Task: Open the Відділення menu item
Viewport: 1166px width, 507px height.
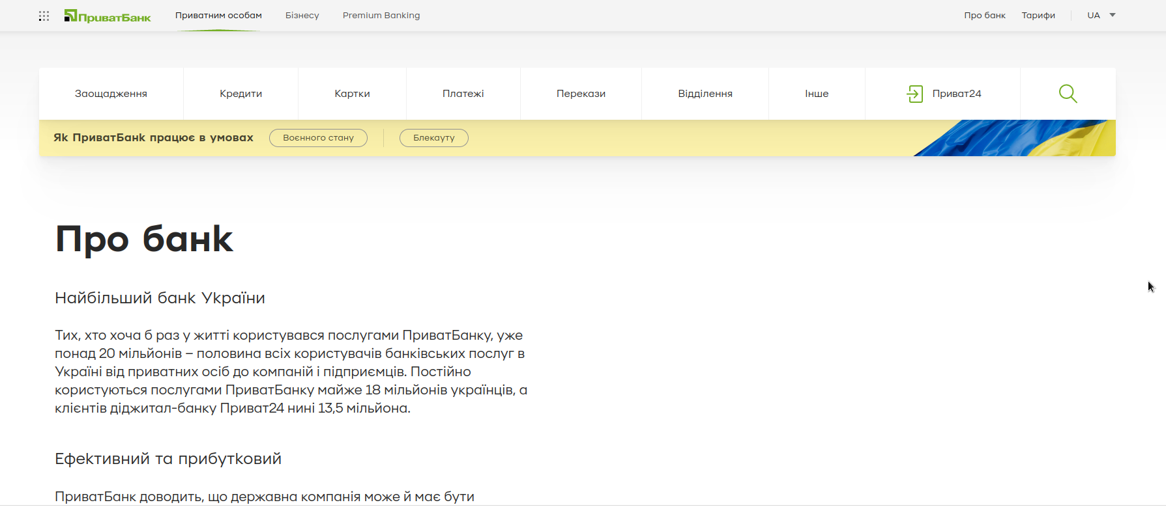Action: (x=705, y=94)
